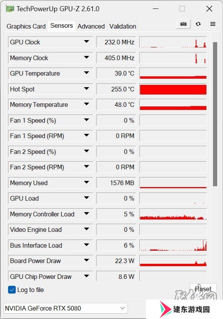
Task: Minimize the GPU-Z window
Action: (155, 9)
